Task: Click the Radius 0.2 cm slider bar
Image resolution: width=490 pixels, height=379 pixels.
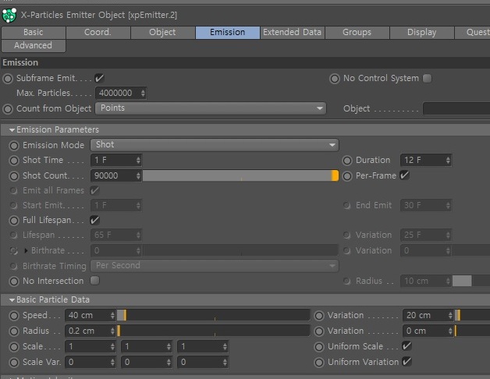Action: (x=213, y=331)
